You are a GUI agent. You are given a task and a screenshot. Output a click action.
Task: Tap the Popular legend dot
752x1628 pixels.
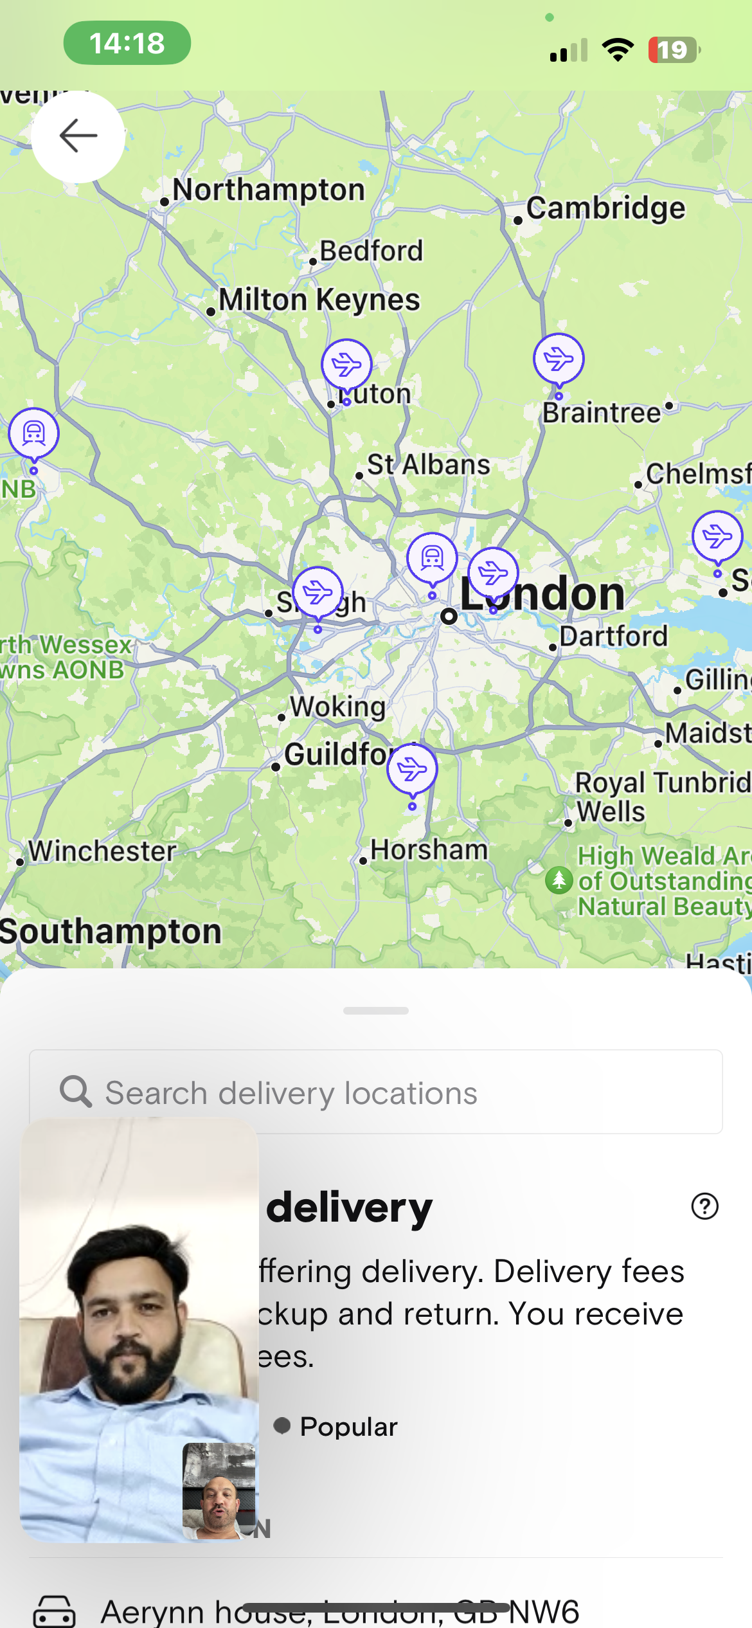[x=282, y=1425]
